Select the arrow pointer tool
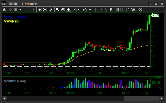The height and width of the screenshot is (103, 166). (x=58, y=10)
